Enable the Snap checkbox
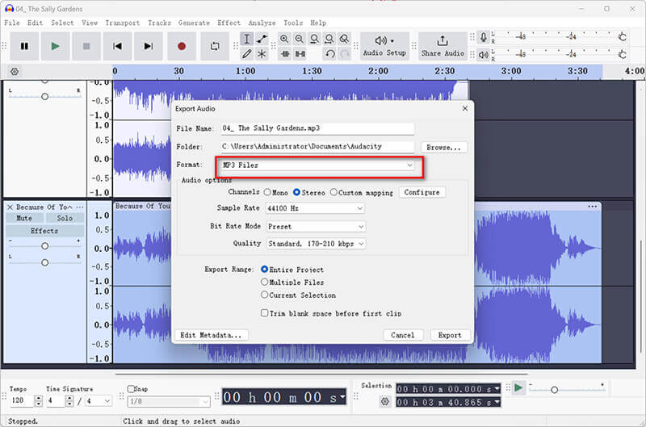Screen dimensions: 646x427 [131, 389]
